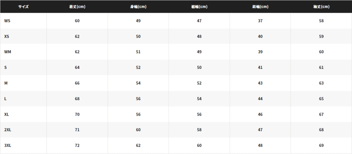The width and height of the screenshot is (352, 154).
Task: Select the XS size row label
Action: pyautogui.click(x=6, y=36)
